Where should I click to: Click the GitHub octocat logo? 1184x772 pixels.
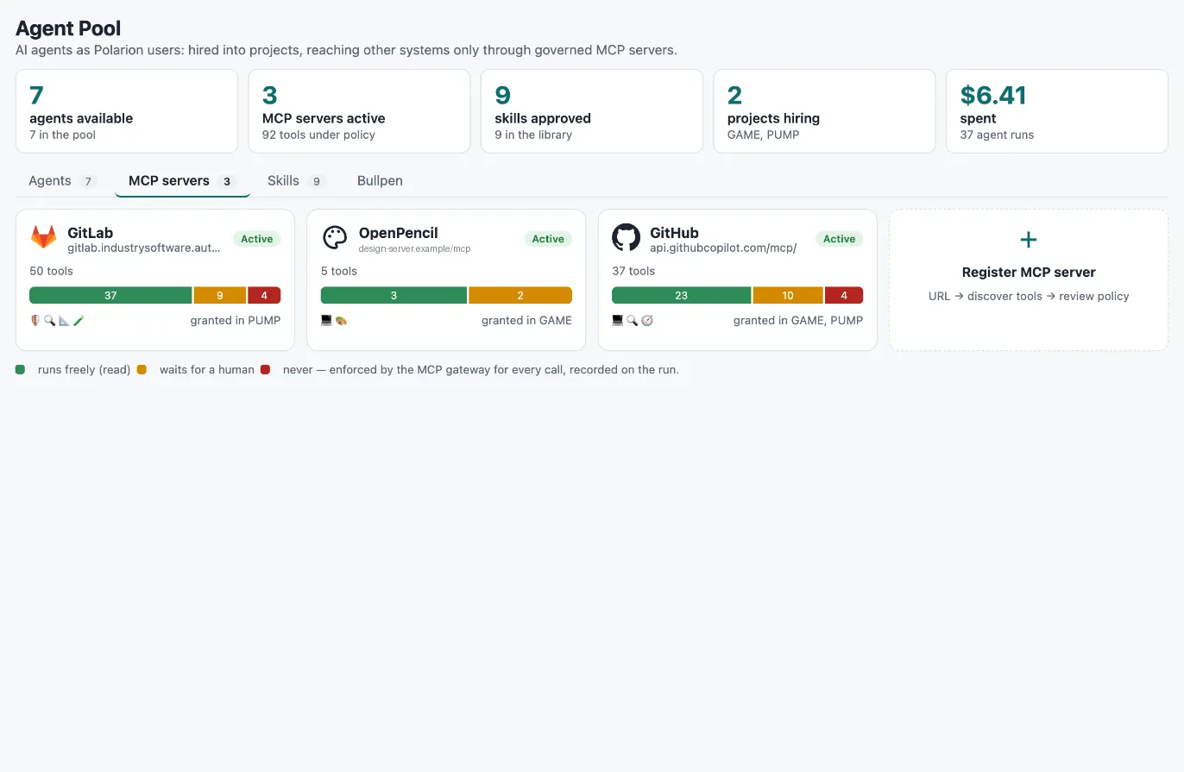tap(626, 237)
